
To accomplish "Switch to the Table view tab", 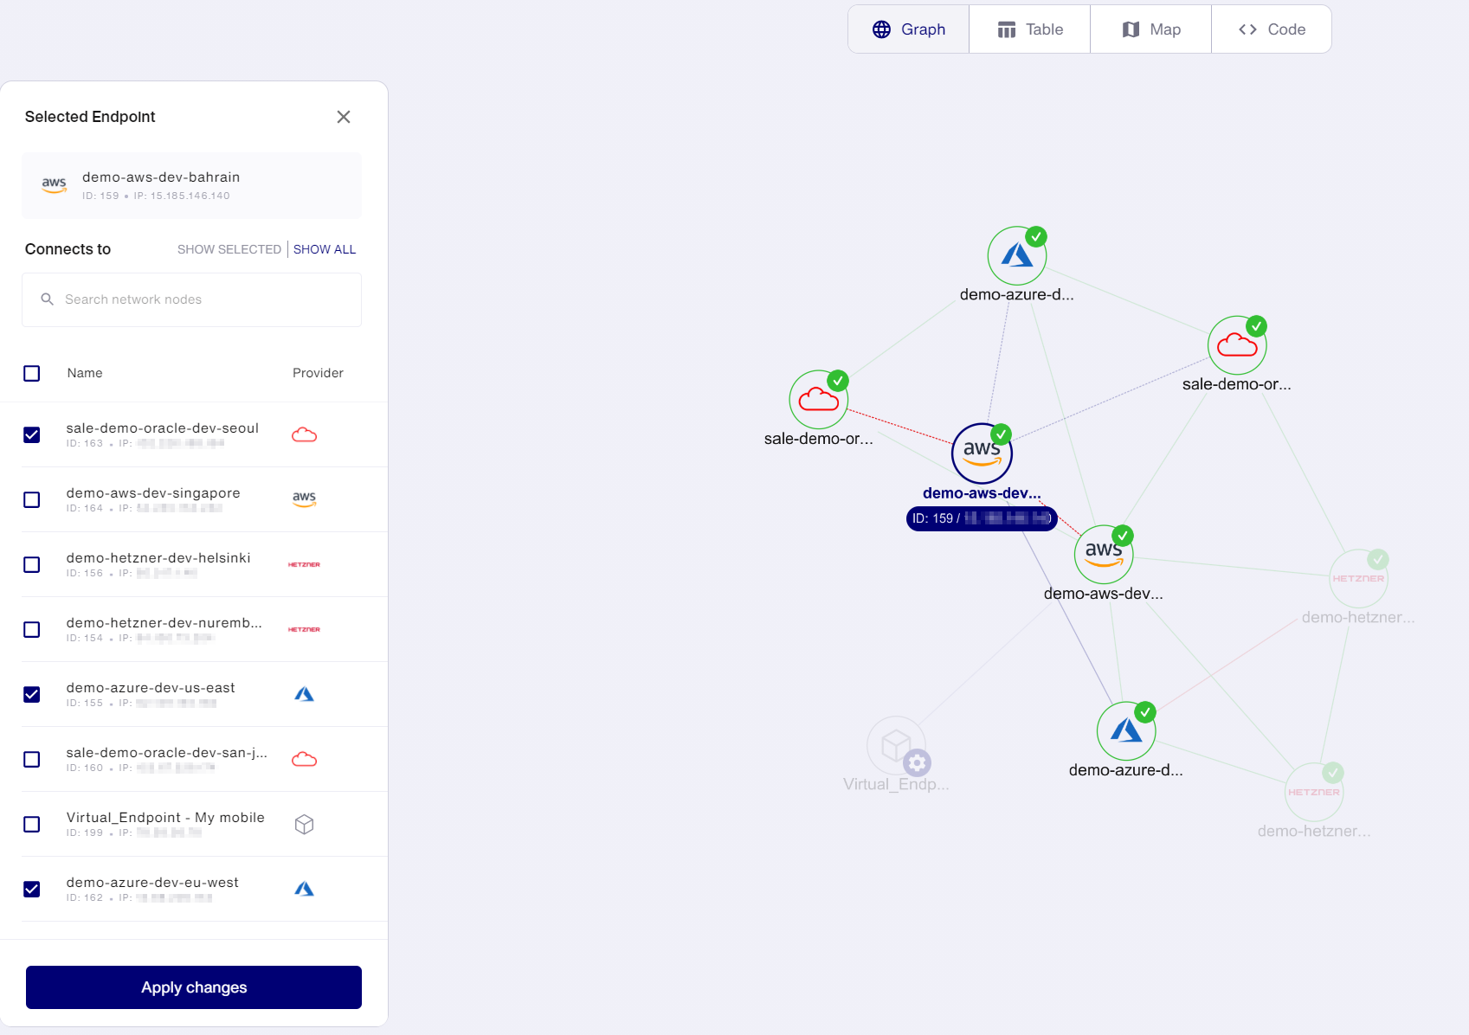I will tap(1029, 29).
